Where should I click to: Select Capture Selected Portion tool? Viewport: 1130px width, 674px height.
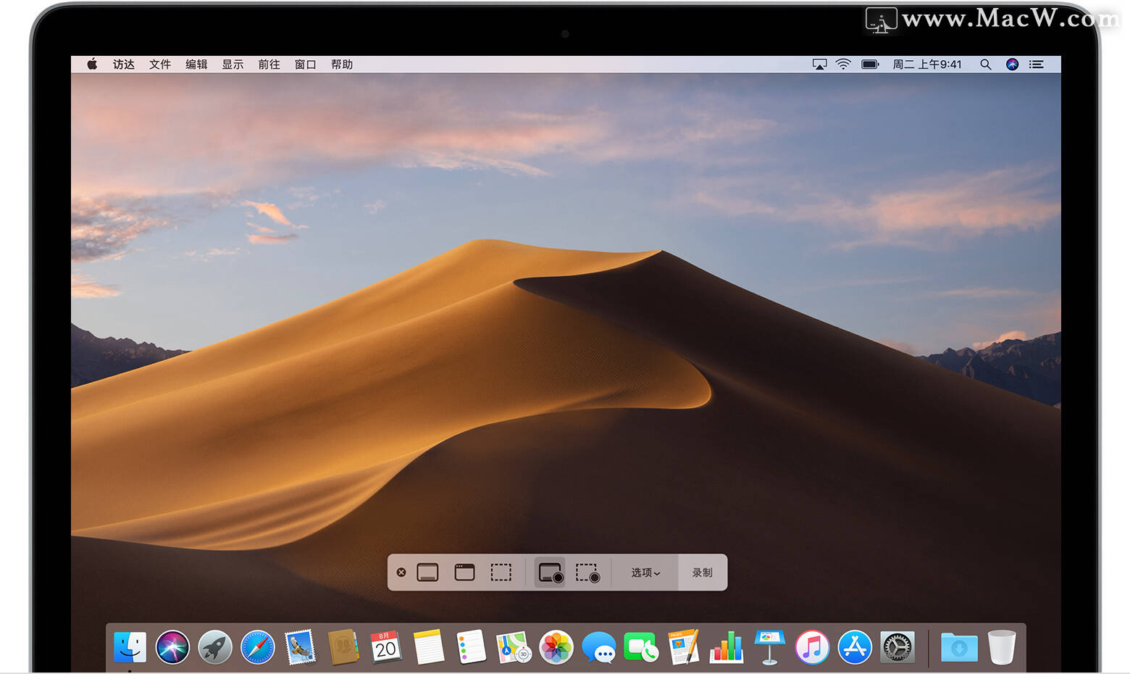501,573
